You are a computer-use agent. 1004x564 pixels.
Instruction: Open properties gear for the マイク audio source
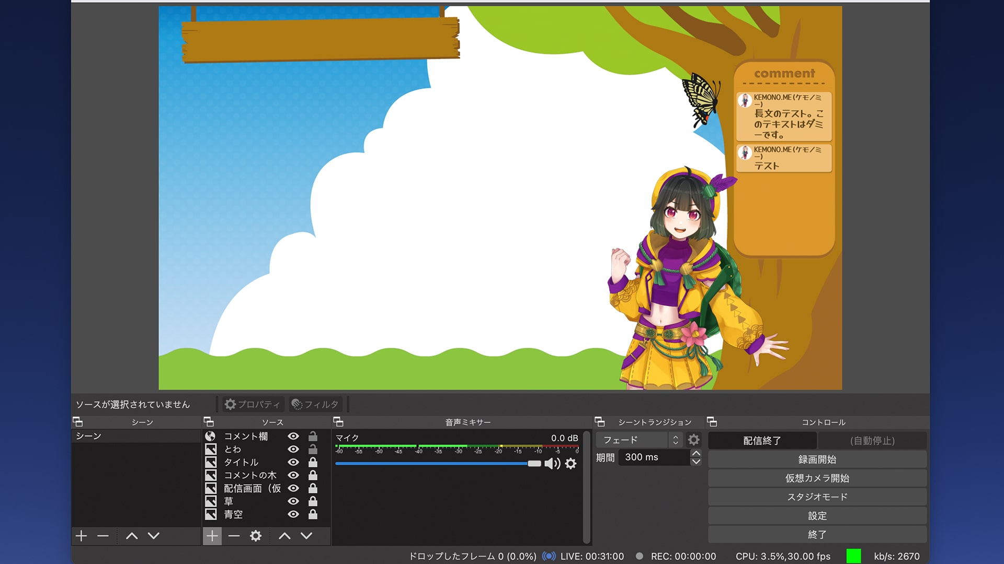tap(571, 463)
